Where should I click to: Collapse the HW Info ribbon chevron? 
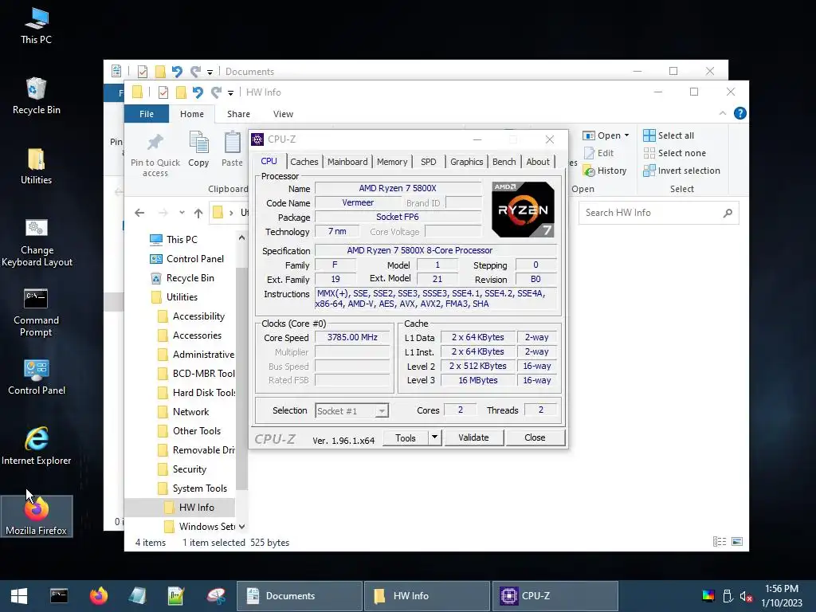[722, 113]
